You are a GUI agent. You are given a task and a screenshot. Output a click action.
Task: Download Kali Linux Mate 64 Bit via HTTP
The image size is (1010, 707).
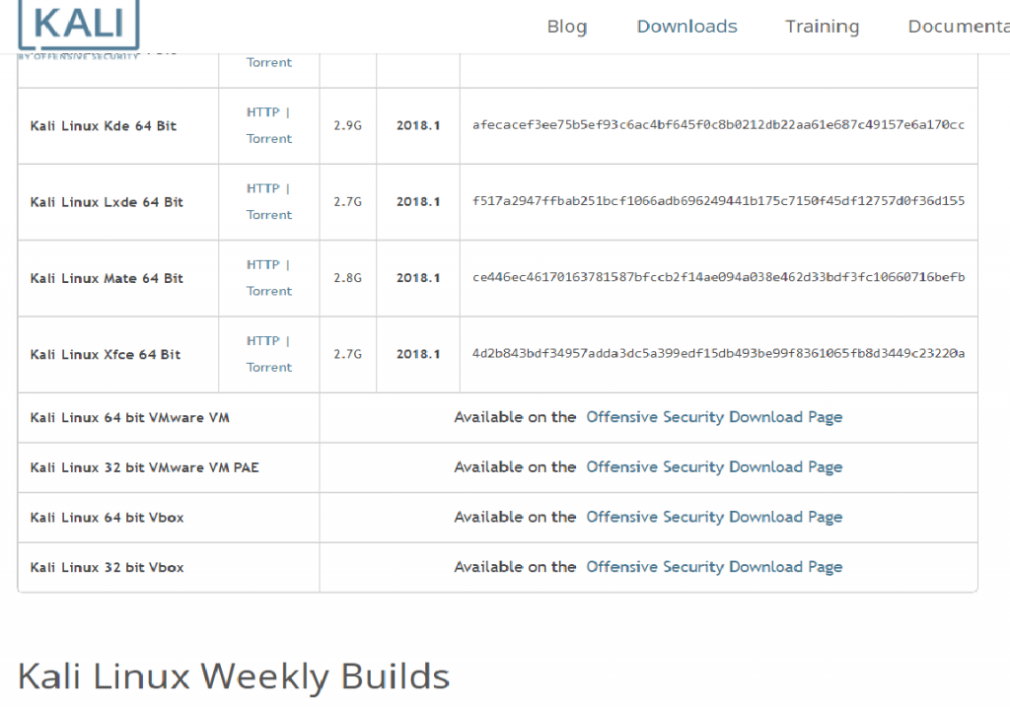[262, 264]
